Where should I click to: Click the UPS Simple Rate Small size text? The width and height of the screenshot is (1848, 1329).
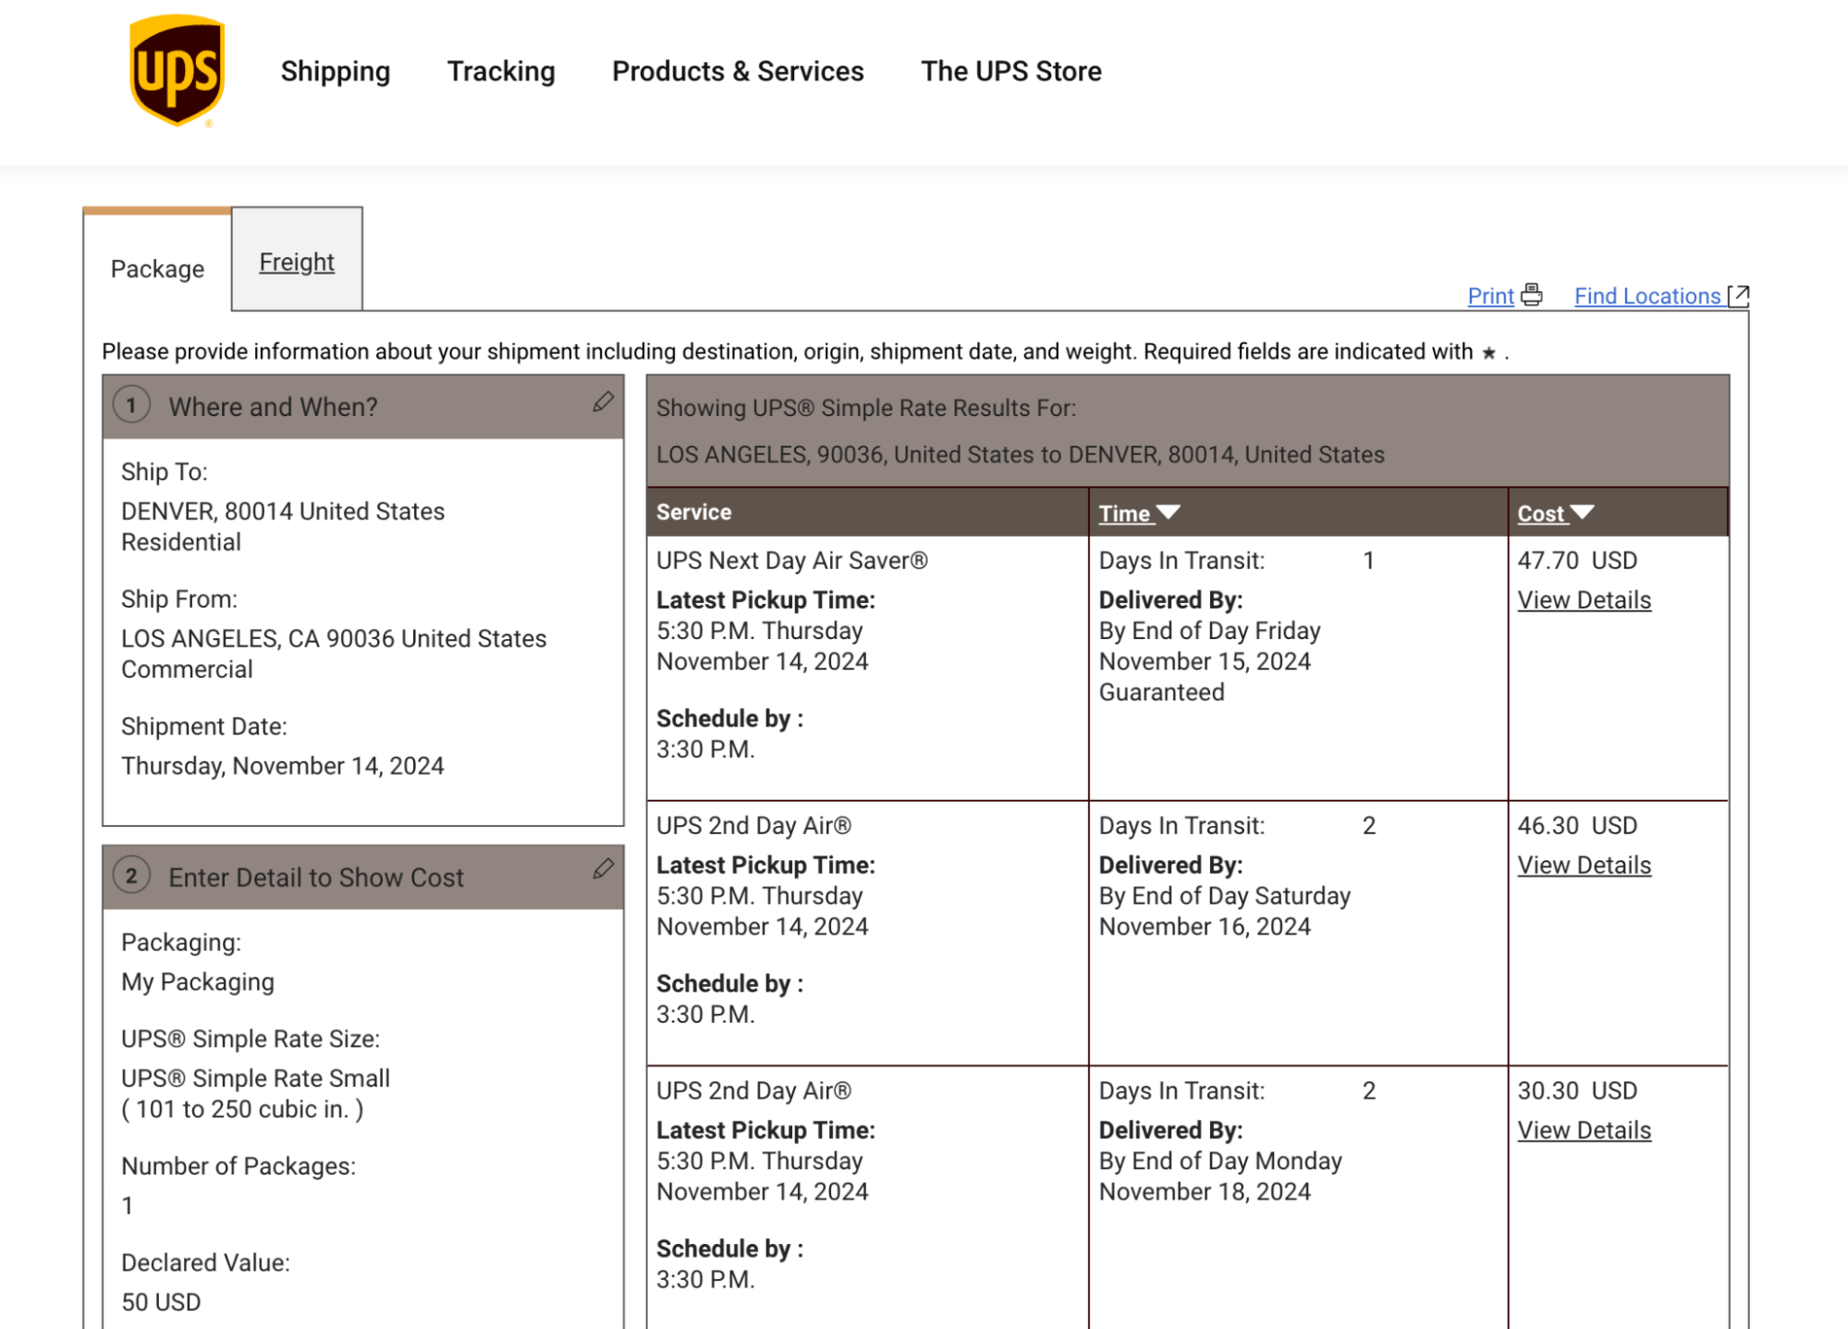coord(256,1078)
